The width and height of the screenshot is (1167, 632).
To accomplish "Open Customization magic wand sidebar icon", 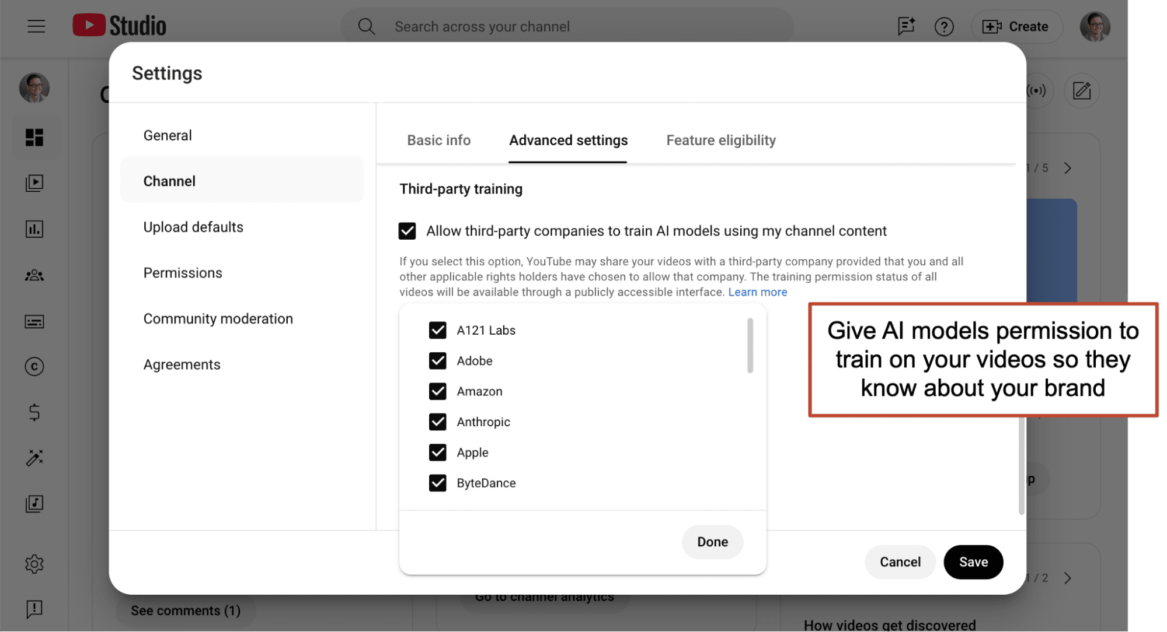I will pyautogui.click(x=34, y=458).
